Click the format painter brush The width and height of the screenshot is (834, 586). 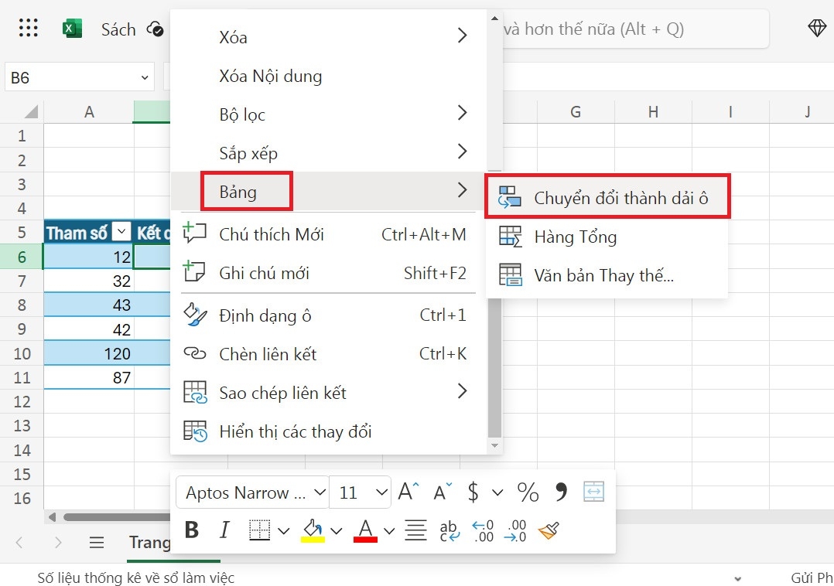(x=549, y=530)
